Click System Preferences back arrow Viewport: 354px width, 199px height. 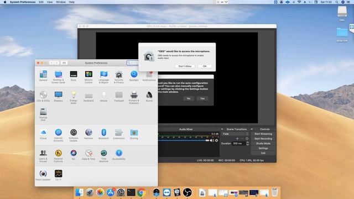(x=51, y=62)
